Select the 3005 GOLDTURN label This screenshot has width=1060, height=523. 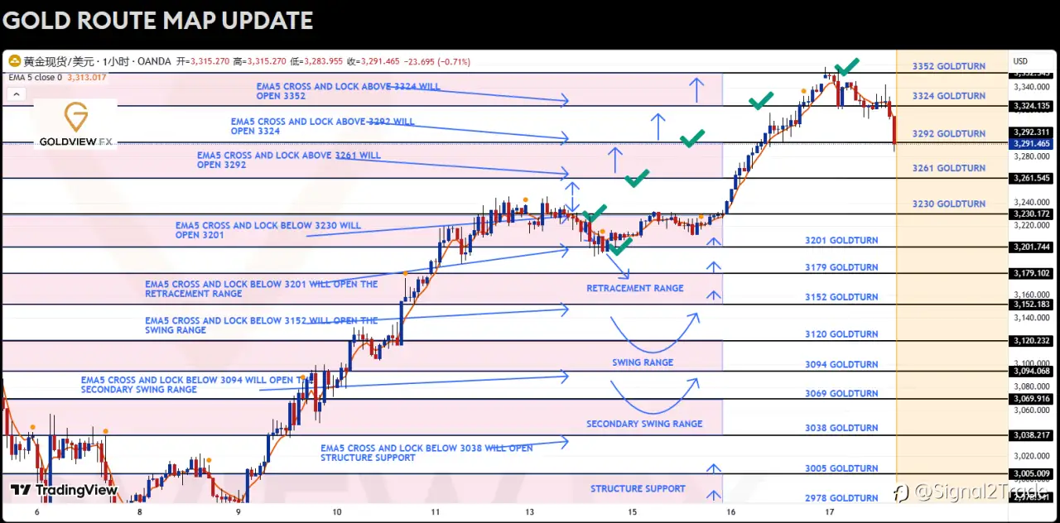(x=841, y=469)
